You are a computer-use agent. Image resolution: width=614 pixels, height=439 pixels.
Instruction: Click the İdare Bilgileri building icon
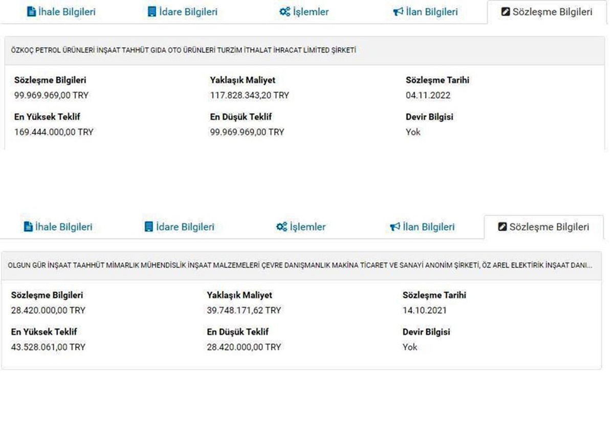tap(151, 11)
